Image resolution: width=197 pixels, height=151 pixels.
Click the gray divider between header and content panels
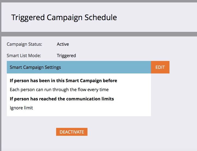pyautogui.click(x=99, y=34)
